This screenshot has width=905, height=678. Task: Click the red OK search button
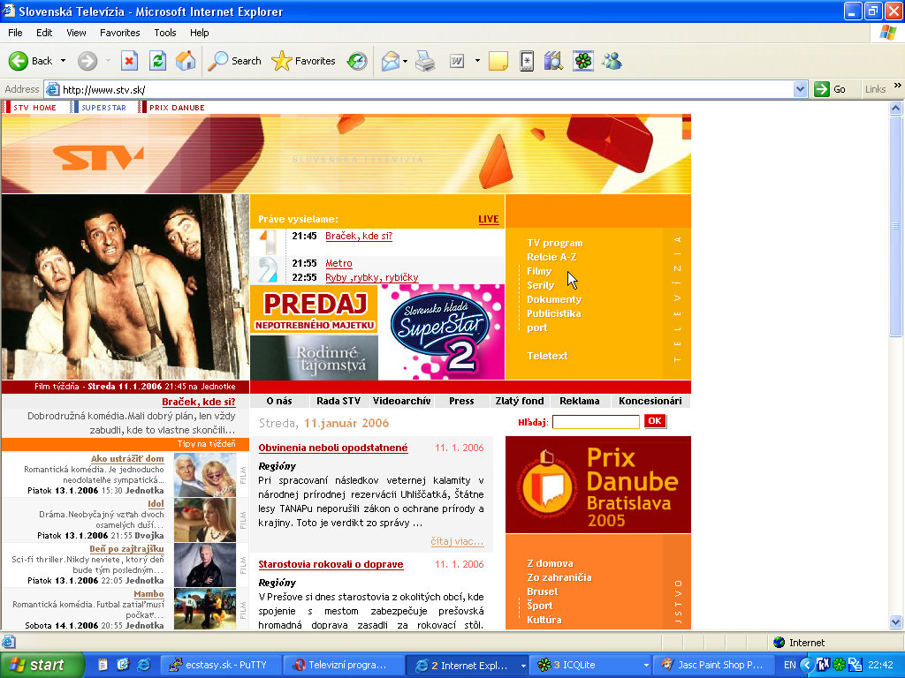pos(655,421)
